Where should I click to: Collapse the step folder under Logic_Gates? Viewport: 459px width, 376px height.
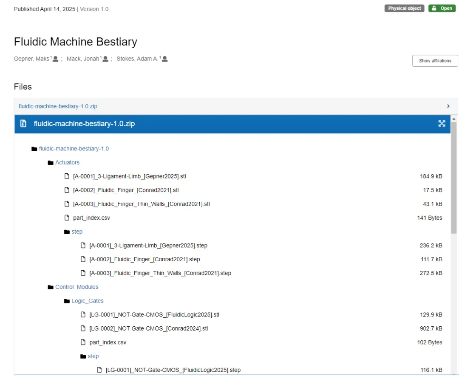point(93,356)
